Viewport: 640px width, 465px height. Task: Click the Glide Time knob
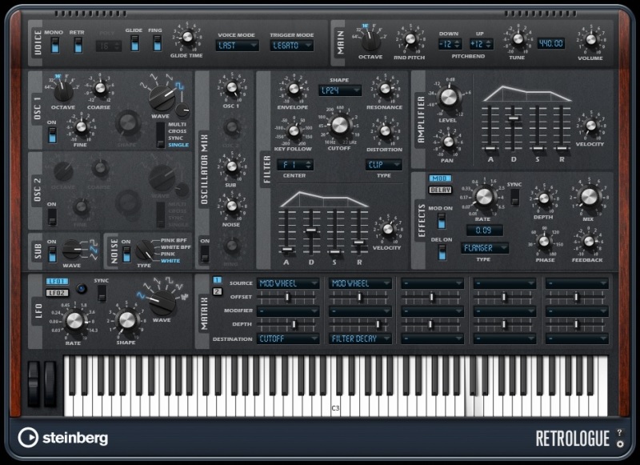(x=187, y=37)
